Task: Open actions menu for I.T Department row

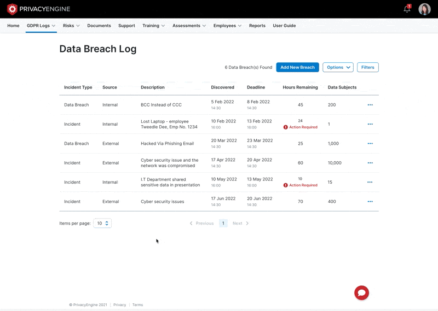Action: (370, 182)
